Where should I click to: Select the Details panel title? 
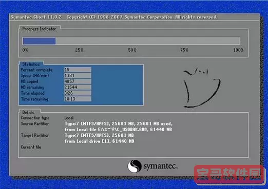pos(28,112)
